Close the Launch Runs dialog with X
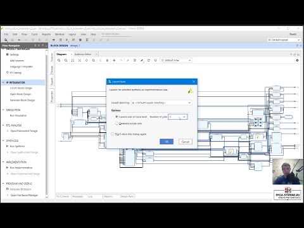The height and width of the screenshot is (228, 304). pyautogui.click(x=194, y=82)
